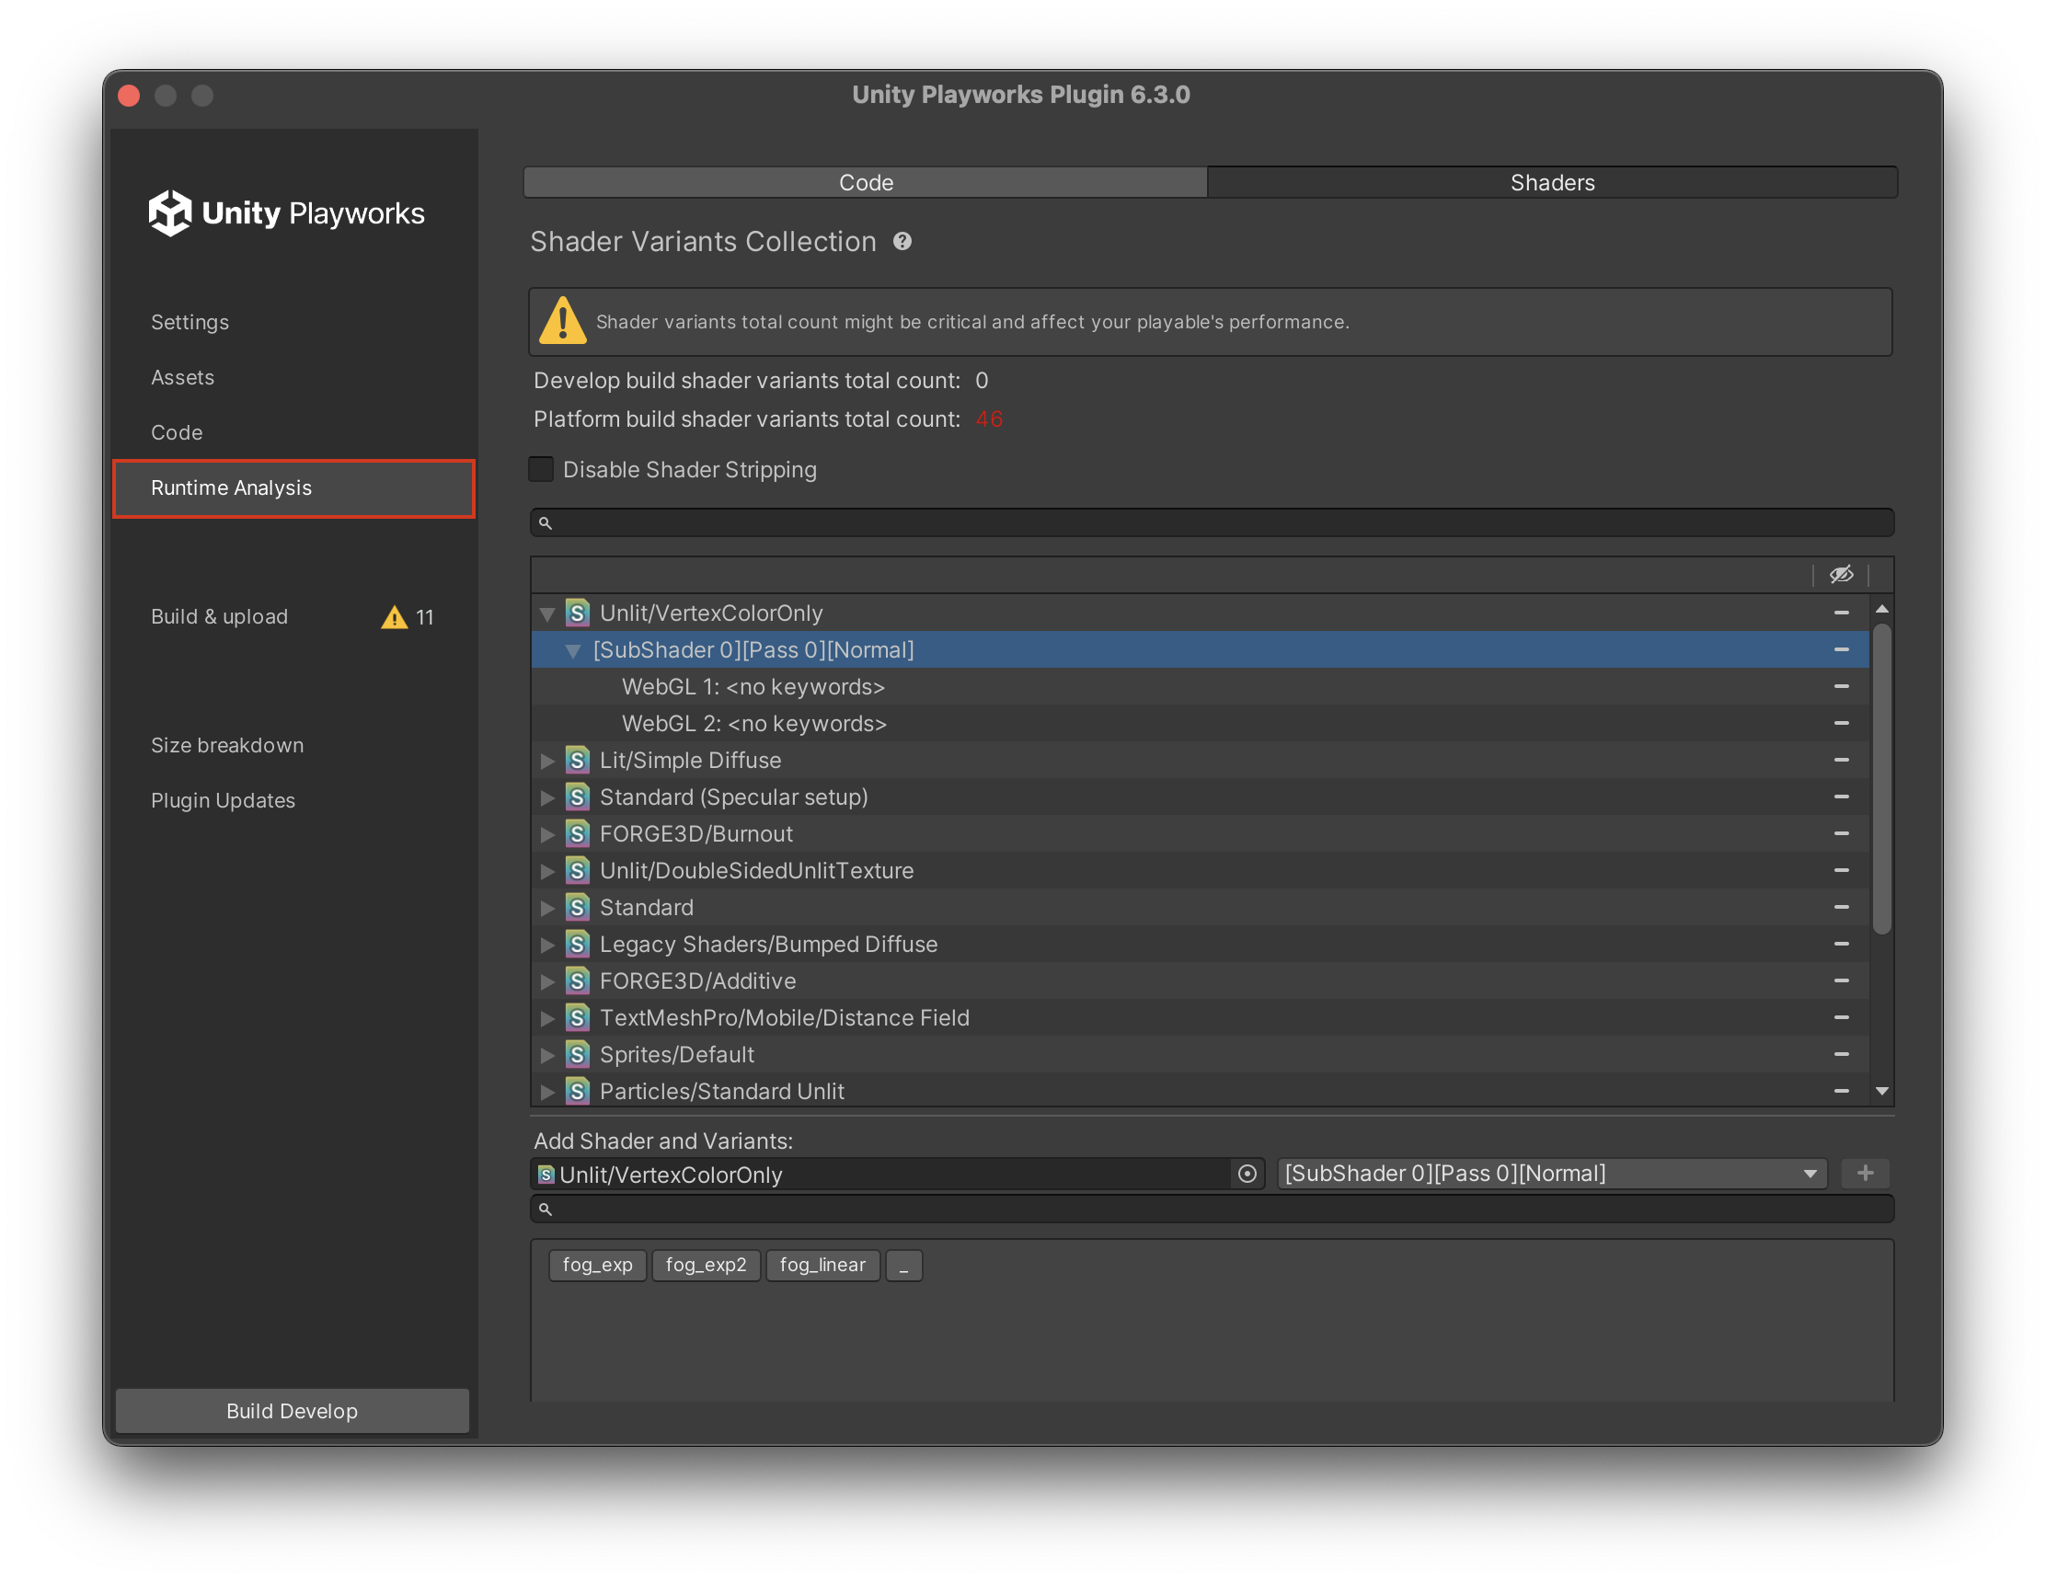2046x1582 pixels.
Task: Click the shader list search field
Action: point(1212,522)
